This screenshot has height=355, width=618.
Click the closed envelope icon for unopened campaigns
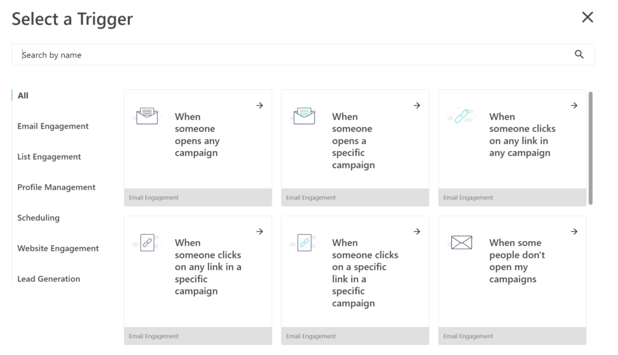(x=462, y=242)
